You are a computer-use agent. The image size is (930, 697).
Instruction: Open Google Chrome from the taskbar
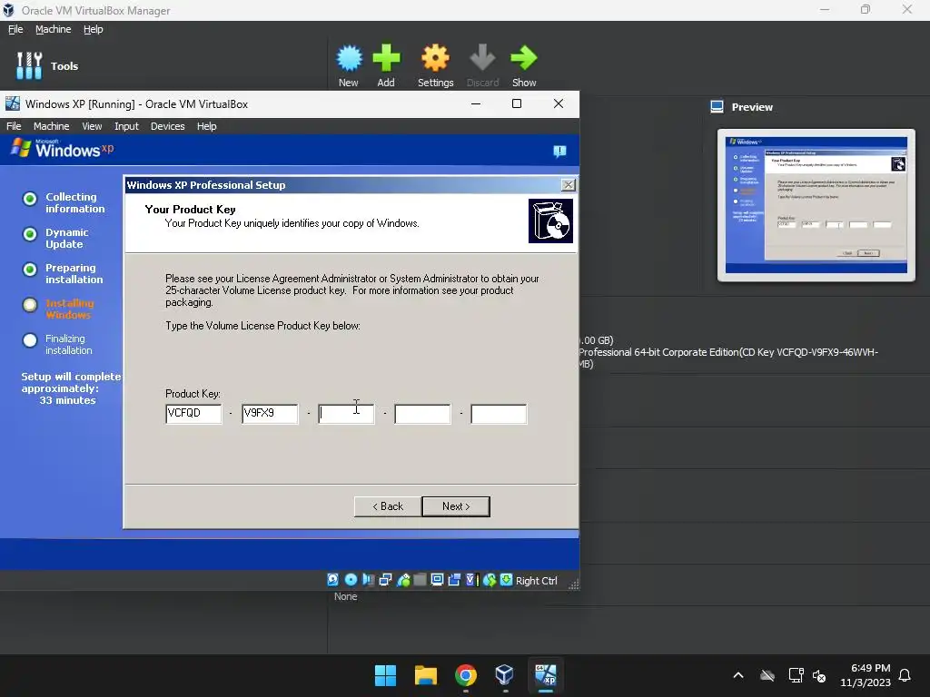click(466, 675)
